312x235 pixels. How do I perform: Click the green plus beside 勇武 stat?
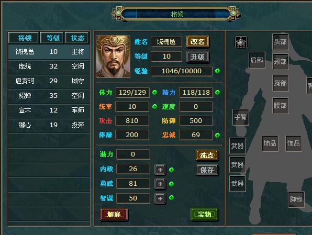tap(171, 184)
